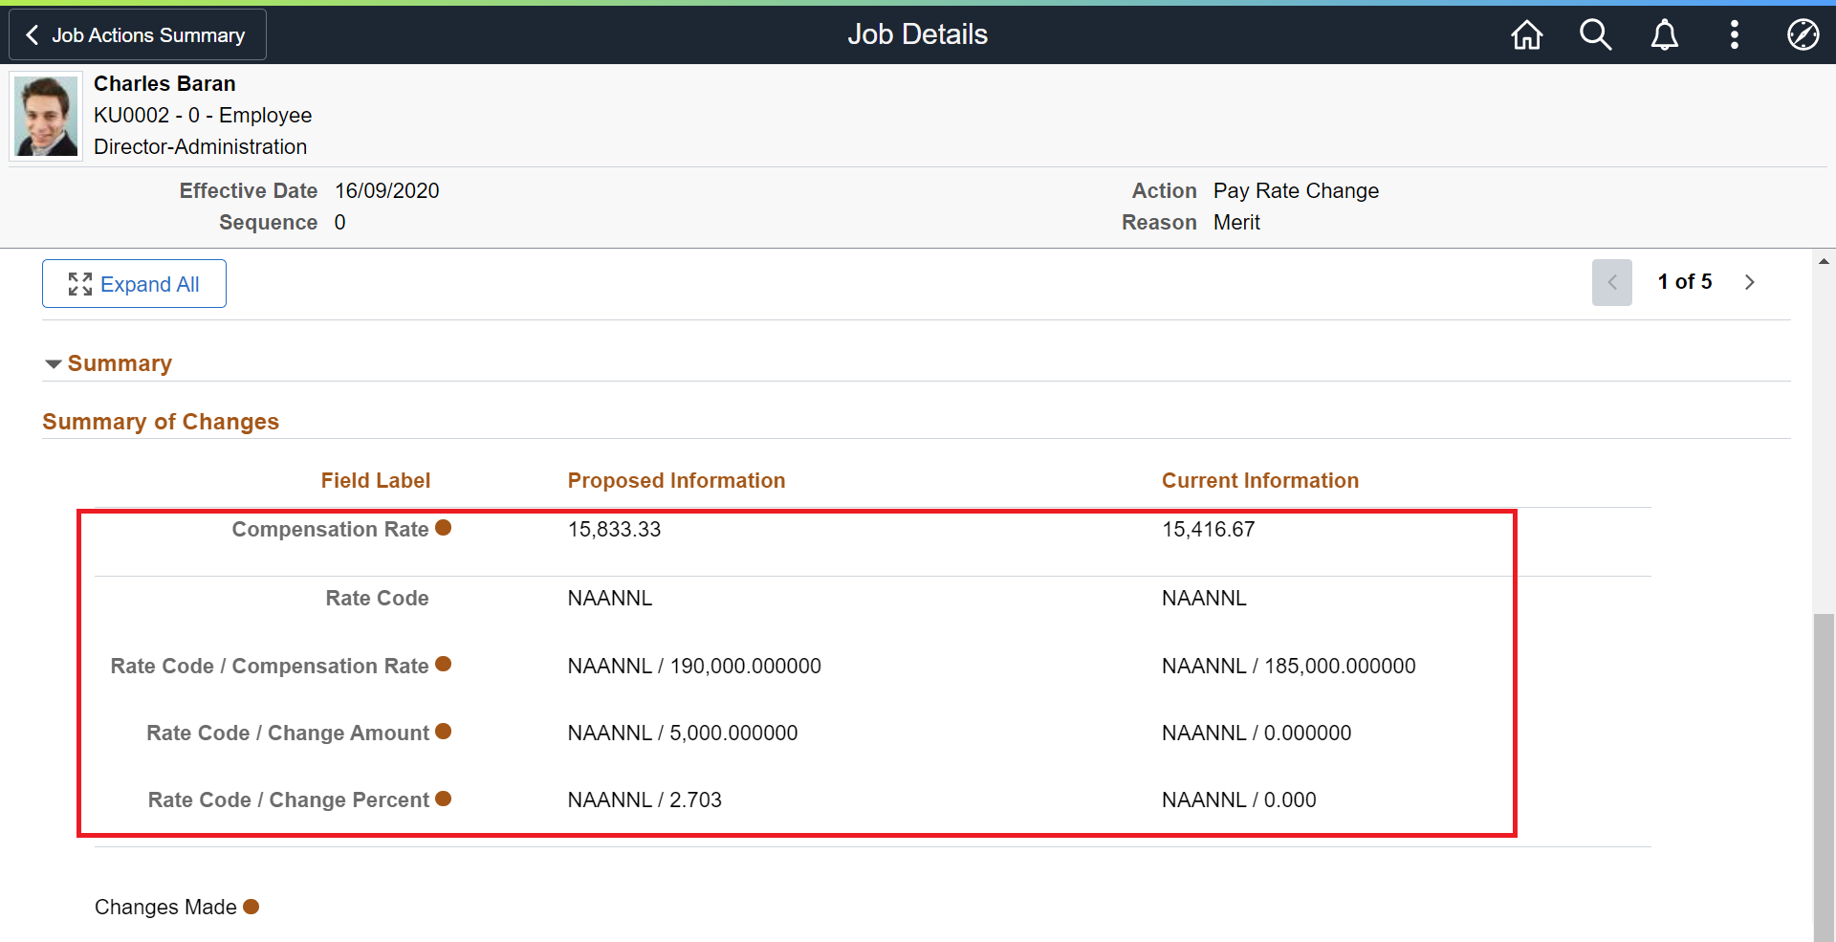Collapse the Summary section
Image resolution: width=1836 pixels, height=942 pixels.
pyautogui.click(x=54, y=364)
